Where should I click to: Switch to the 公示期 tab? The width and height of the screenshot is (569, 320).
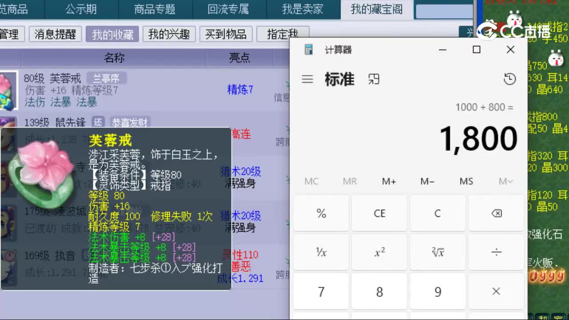[81, 9]
